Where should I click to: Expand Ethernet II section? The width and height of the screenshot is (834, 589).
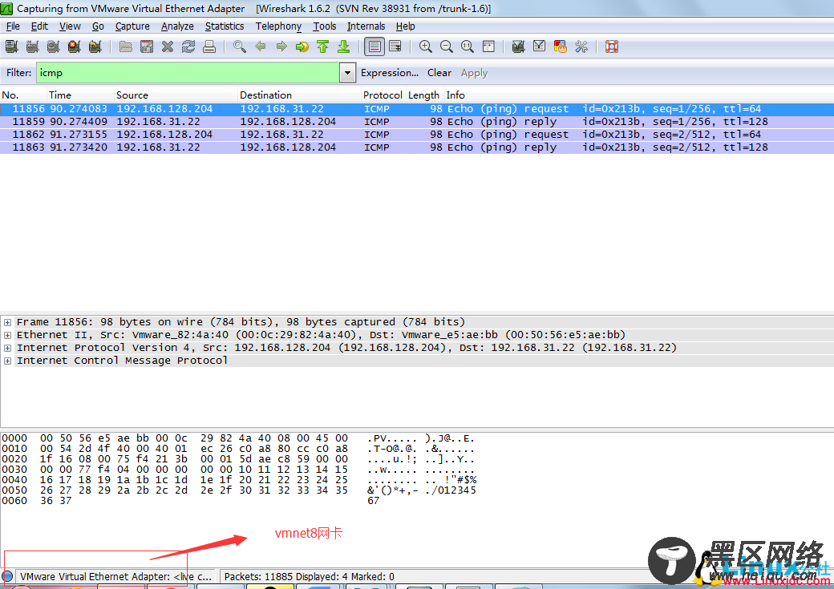click(7, 335)
